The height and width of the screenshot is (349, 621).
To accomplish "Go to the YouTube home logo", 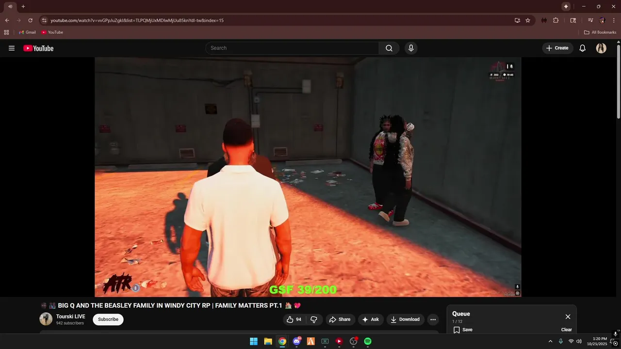I will (x=38, y=48).
